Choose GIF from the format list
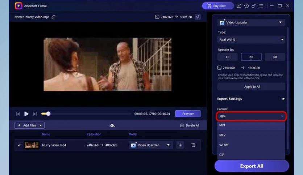Viewport: 303px width, 175px height. (251, 154)
